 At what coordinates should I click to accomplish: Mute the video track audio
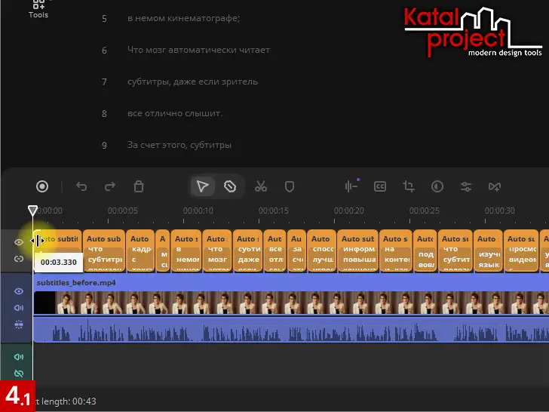(19, 308)
